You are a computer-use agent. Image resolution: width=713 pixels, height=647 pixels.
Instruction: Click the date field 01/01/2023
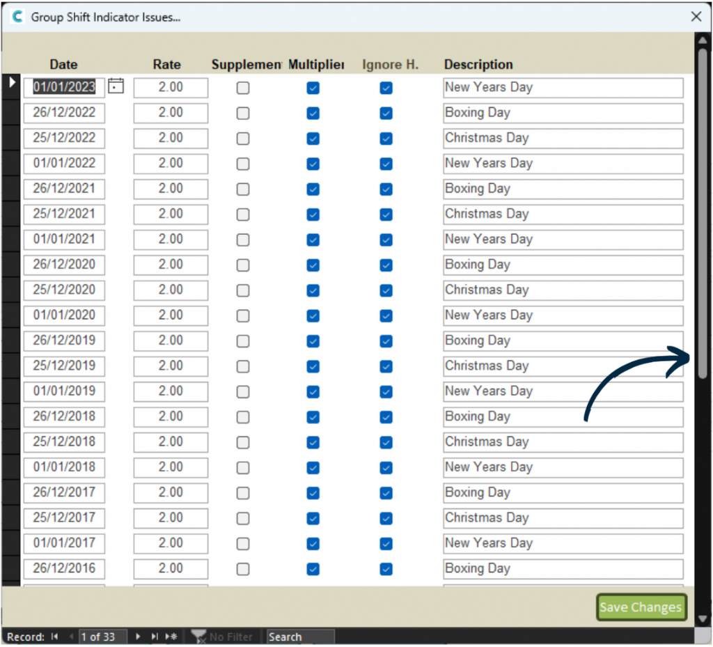pyautogui.click(x=64, y=87)
